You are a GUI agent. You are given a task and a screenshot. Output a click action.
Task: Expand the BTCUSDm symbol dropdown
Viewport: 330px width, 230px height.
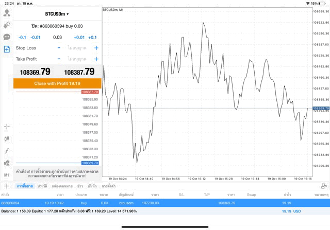click(x=57, y=14)
